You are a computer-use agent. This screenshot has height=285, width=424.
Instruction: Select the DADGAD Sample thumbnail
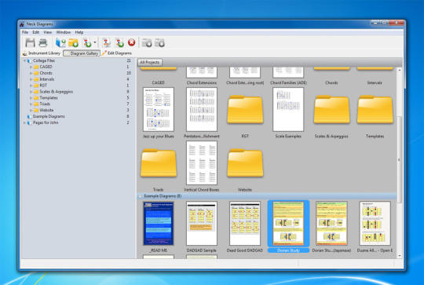pos(202,223)
